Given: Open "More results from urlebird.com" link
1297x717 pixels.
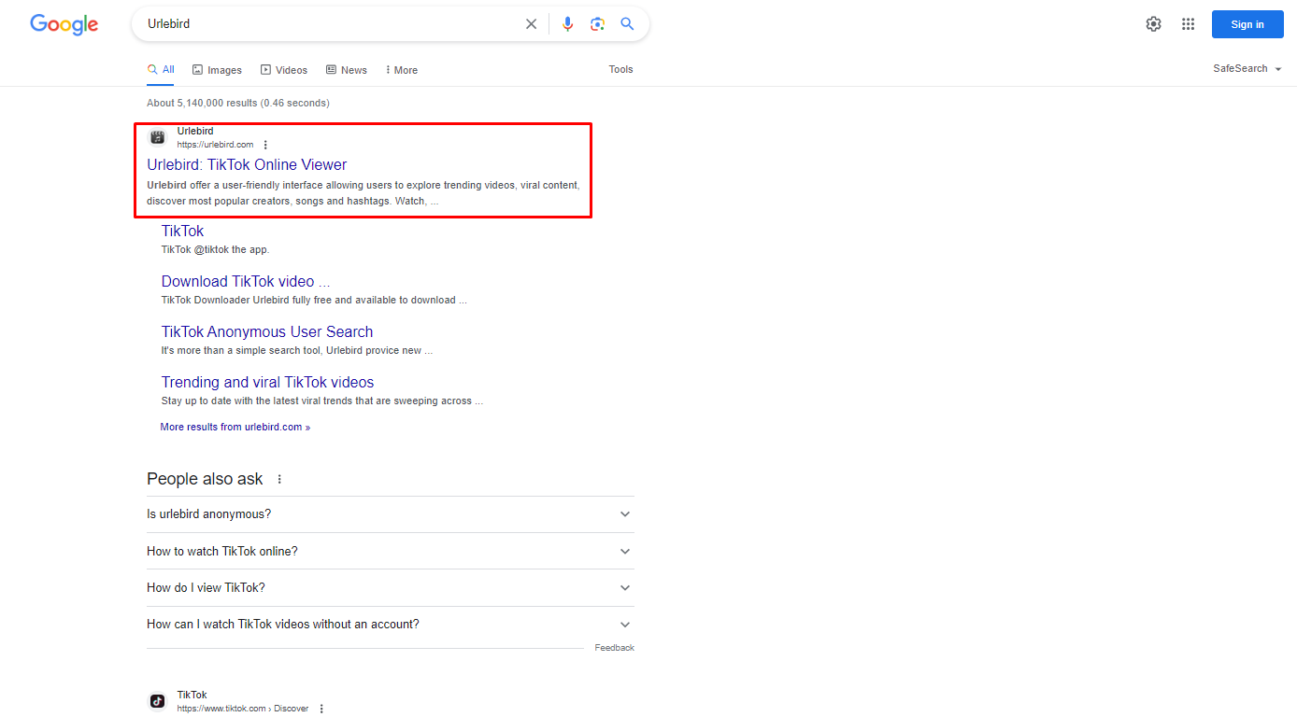Looking at the screenshot, I should (x=235, y=427).
